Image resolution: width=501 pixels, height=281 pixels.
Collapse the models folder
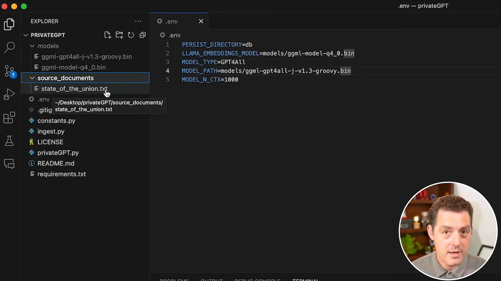coord(32,46)
